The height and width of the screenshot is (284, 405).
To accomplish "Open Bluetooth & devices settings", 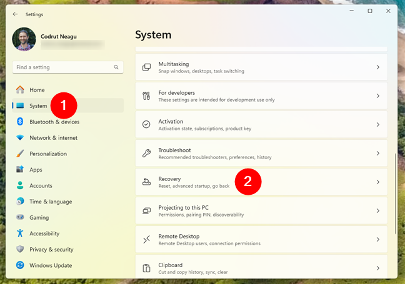I will pyautogui.click(x=67, y=122).
